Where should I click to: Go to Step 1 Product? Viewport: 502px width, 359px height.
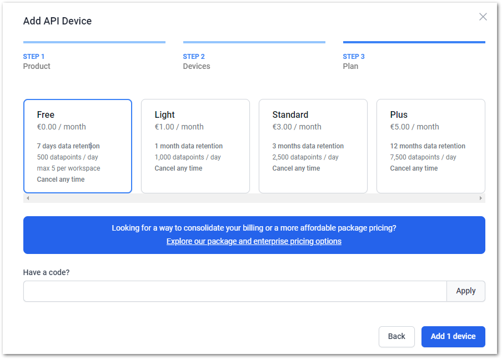click(37, 61)
